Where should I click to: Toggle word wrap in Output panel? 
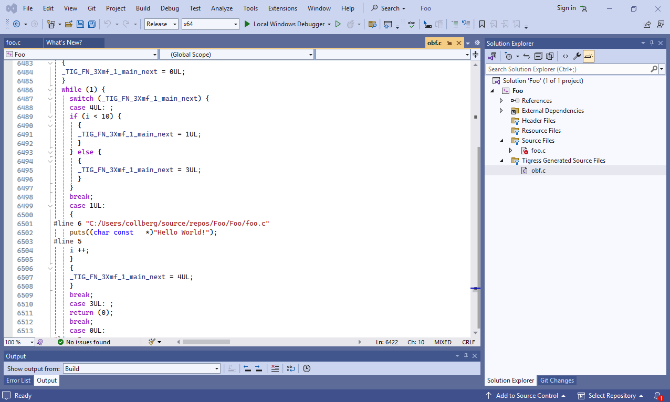pyautogui.click(x=291, y=368)
